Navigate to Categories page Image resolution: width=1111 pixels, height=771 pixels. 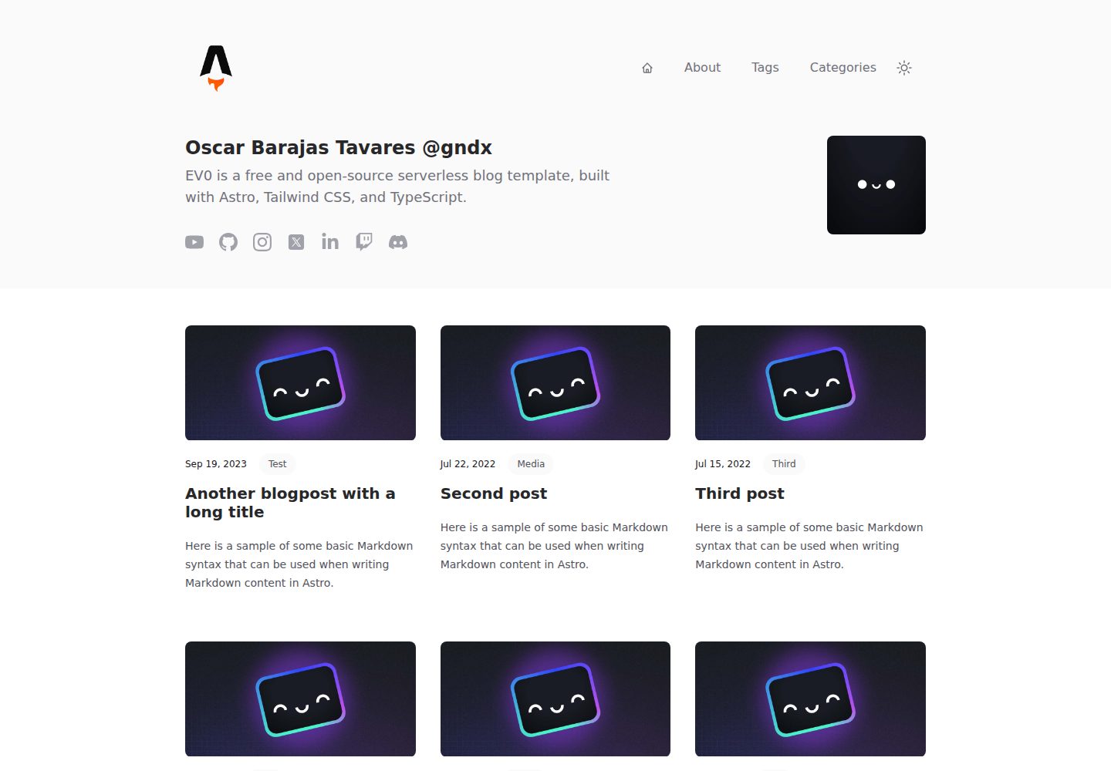(x=843, y=68)
